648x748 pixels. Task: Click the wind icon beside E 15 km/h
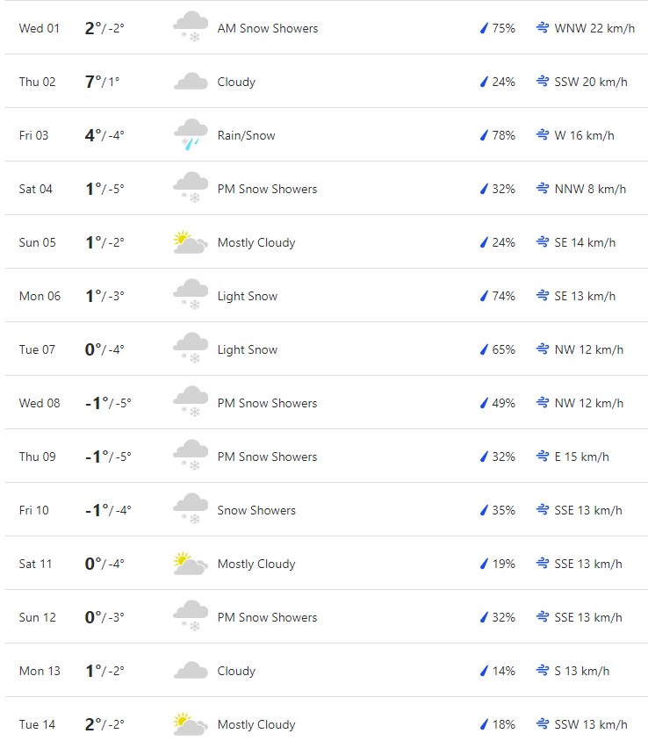click(x=543, y=457)
